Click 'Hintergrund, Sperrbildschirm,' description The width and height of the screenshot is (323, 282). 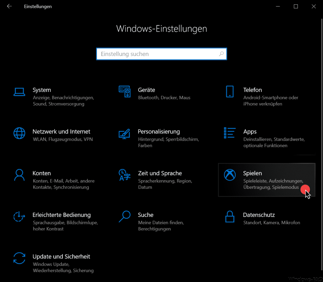pos(168,139)
